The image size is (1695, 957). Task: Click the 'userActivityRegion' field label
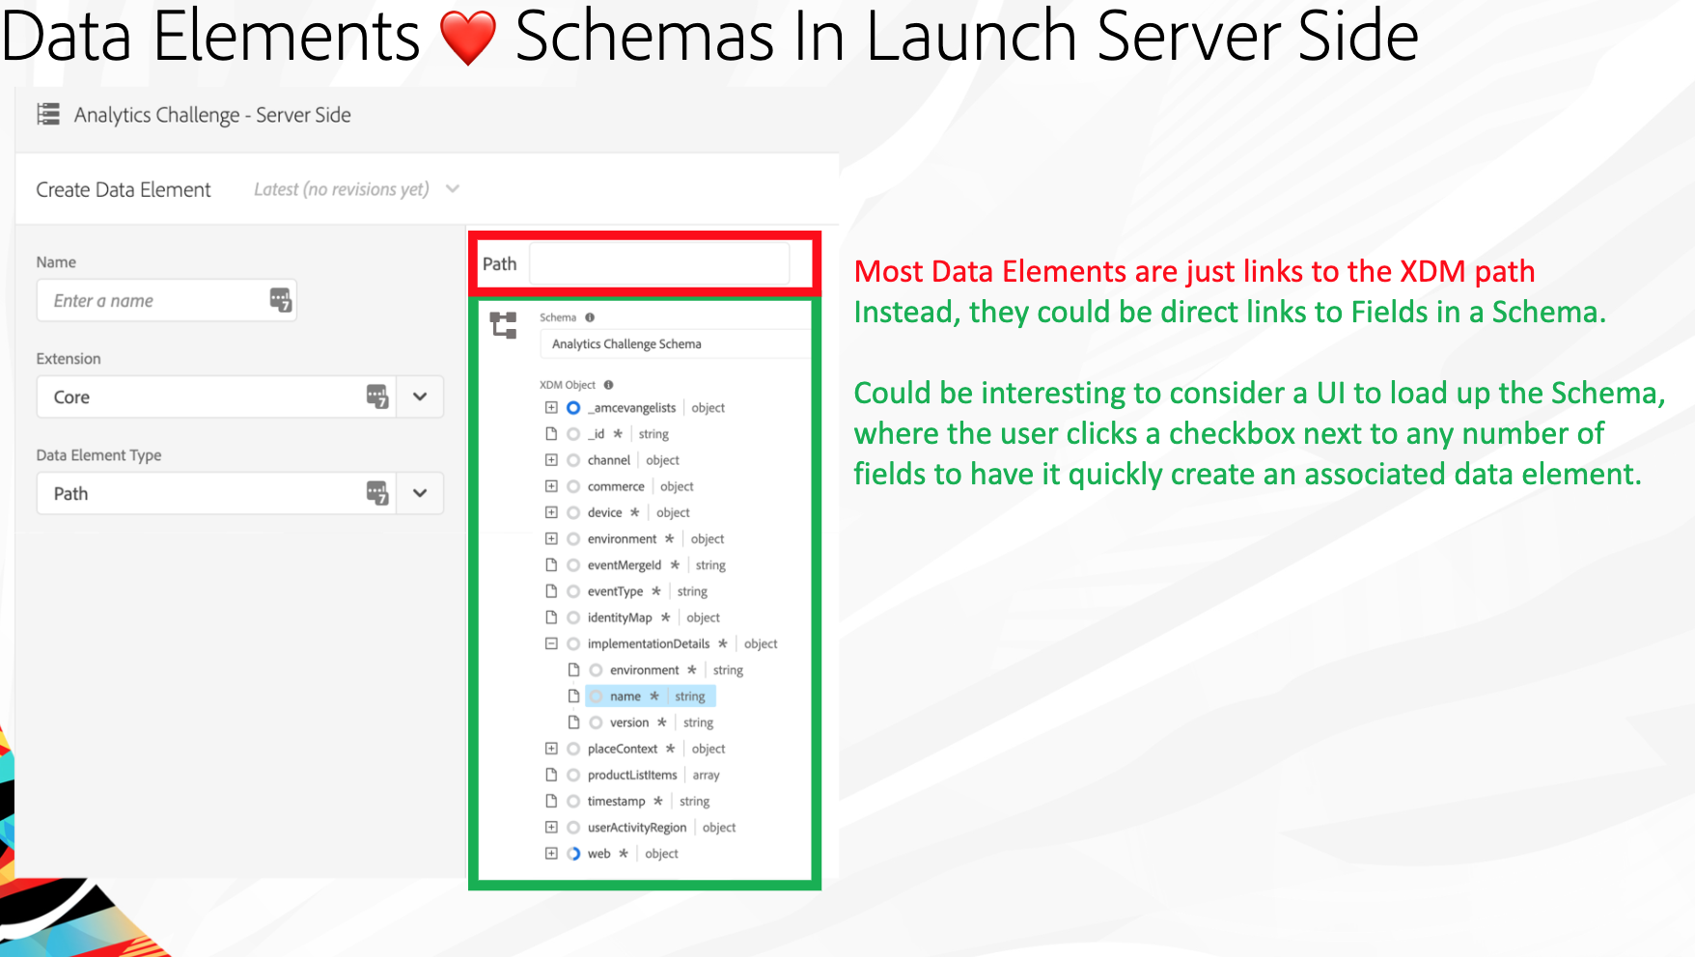(x=637, y=828)
